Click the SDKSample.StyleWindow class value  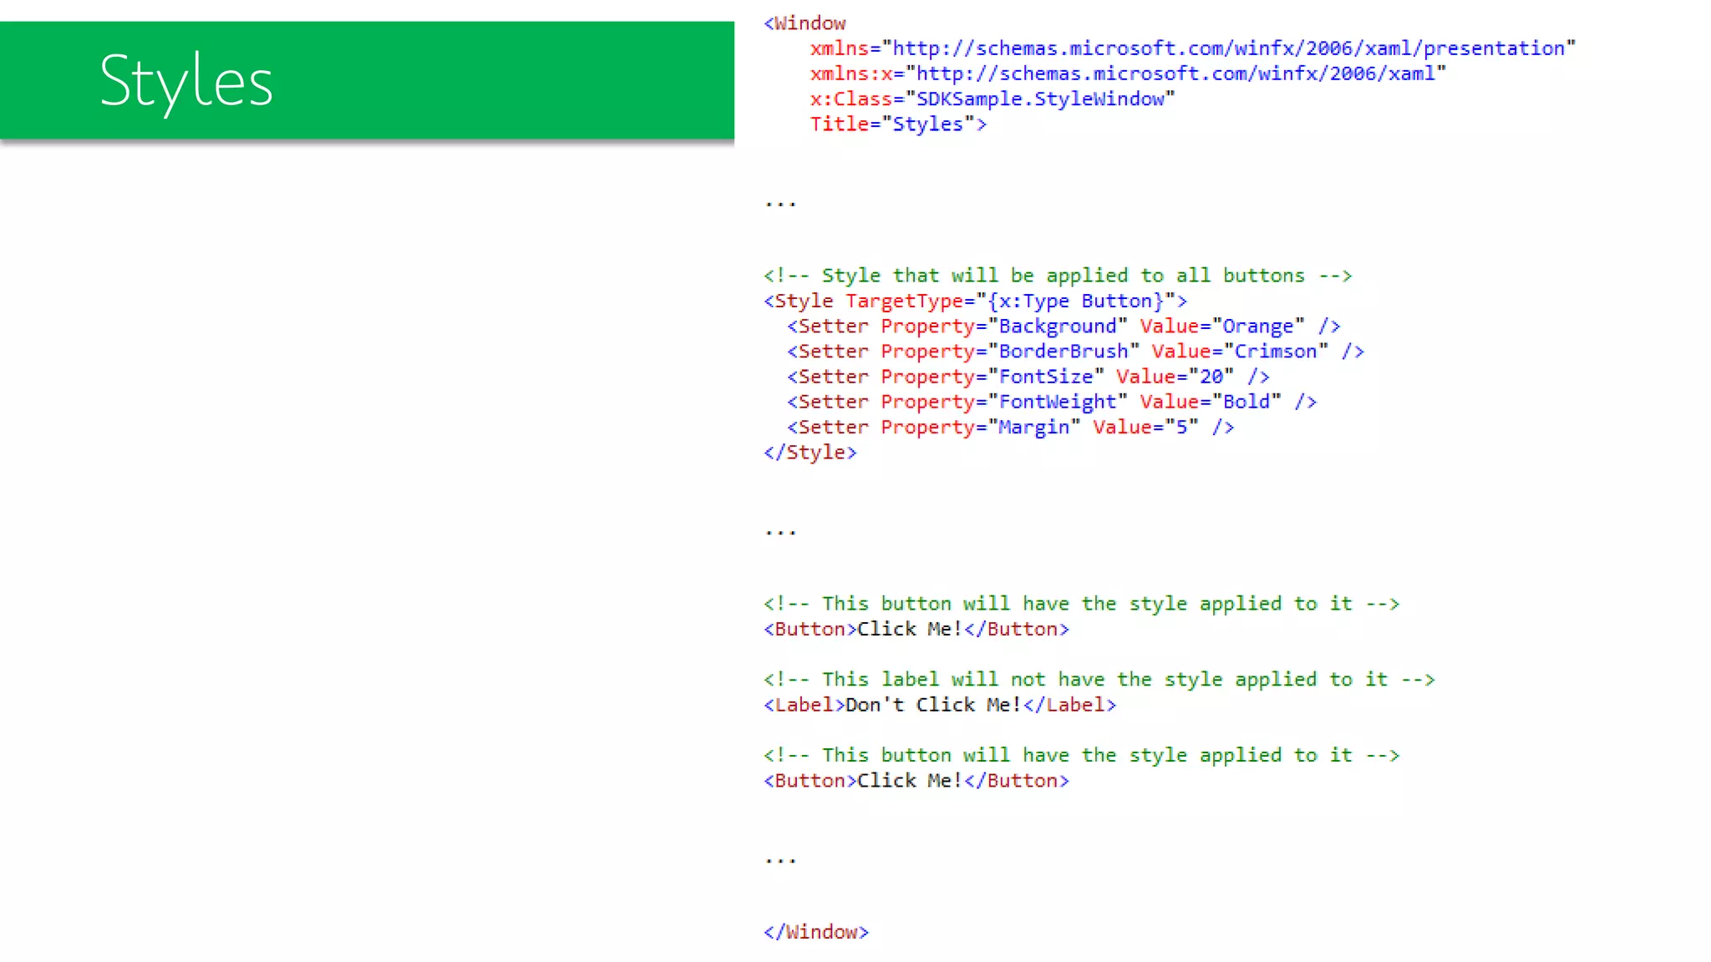coord(1040,99)
